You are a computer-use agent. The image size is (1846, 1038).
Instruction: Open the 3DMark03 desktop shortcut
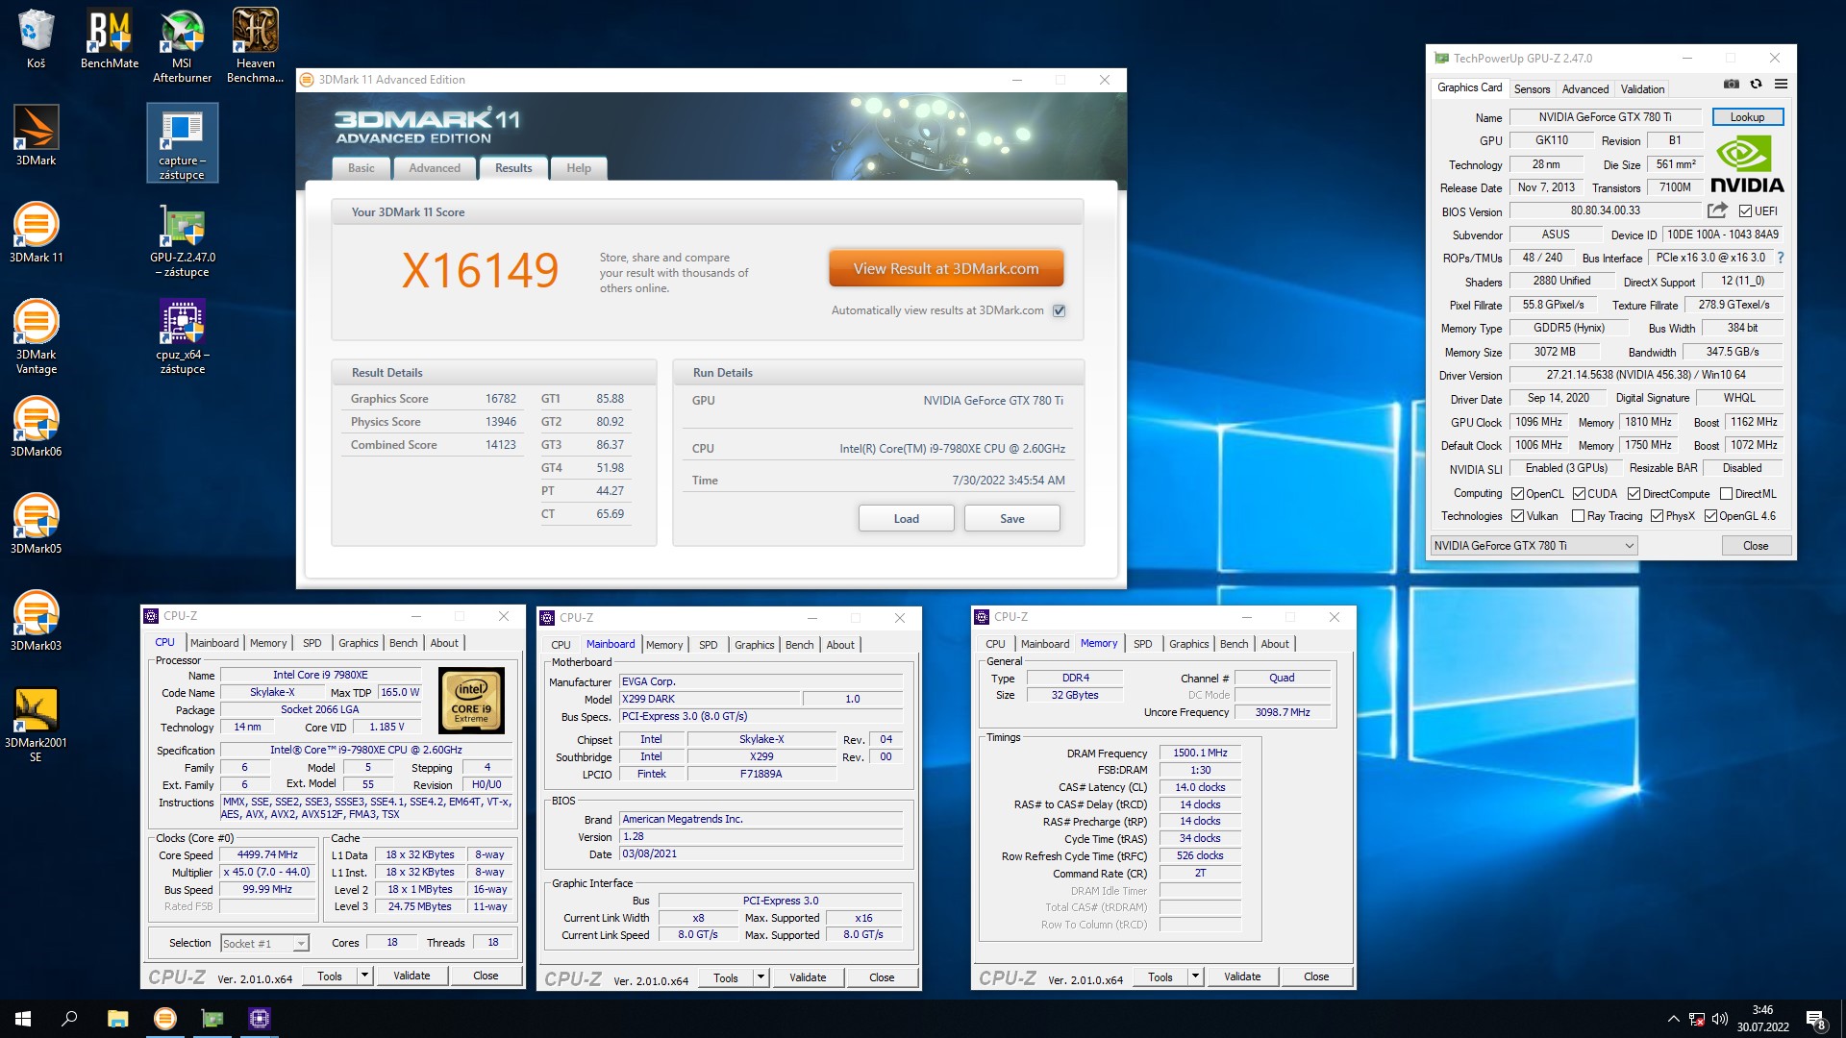point(36,621)
